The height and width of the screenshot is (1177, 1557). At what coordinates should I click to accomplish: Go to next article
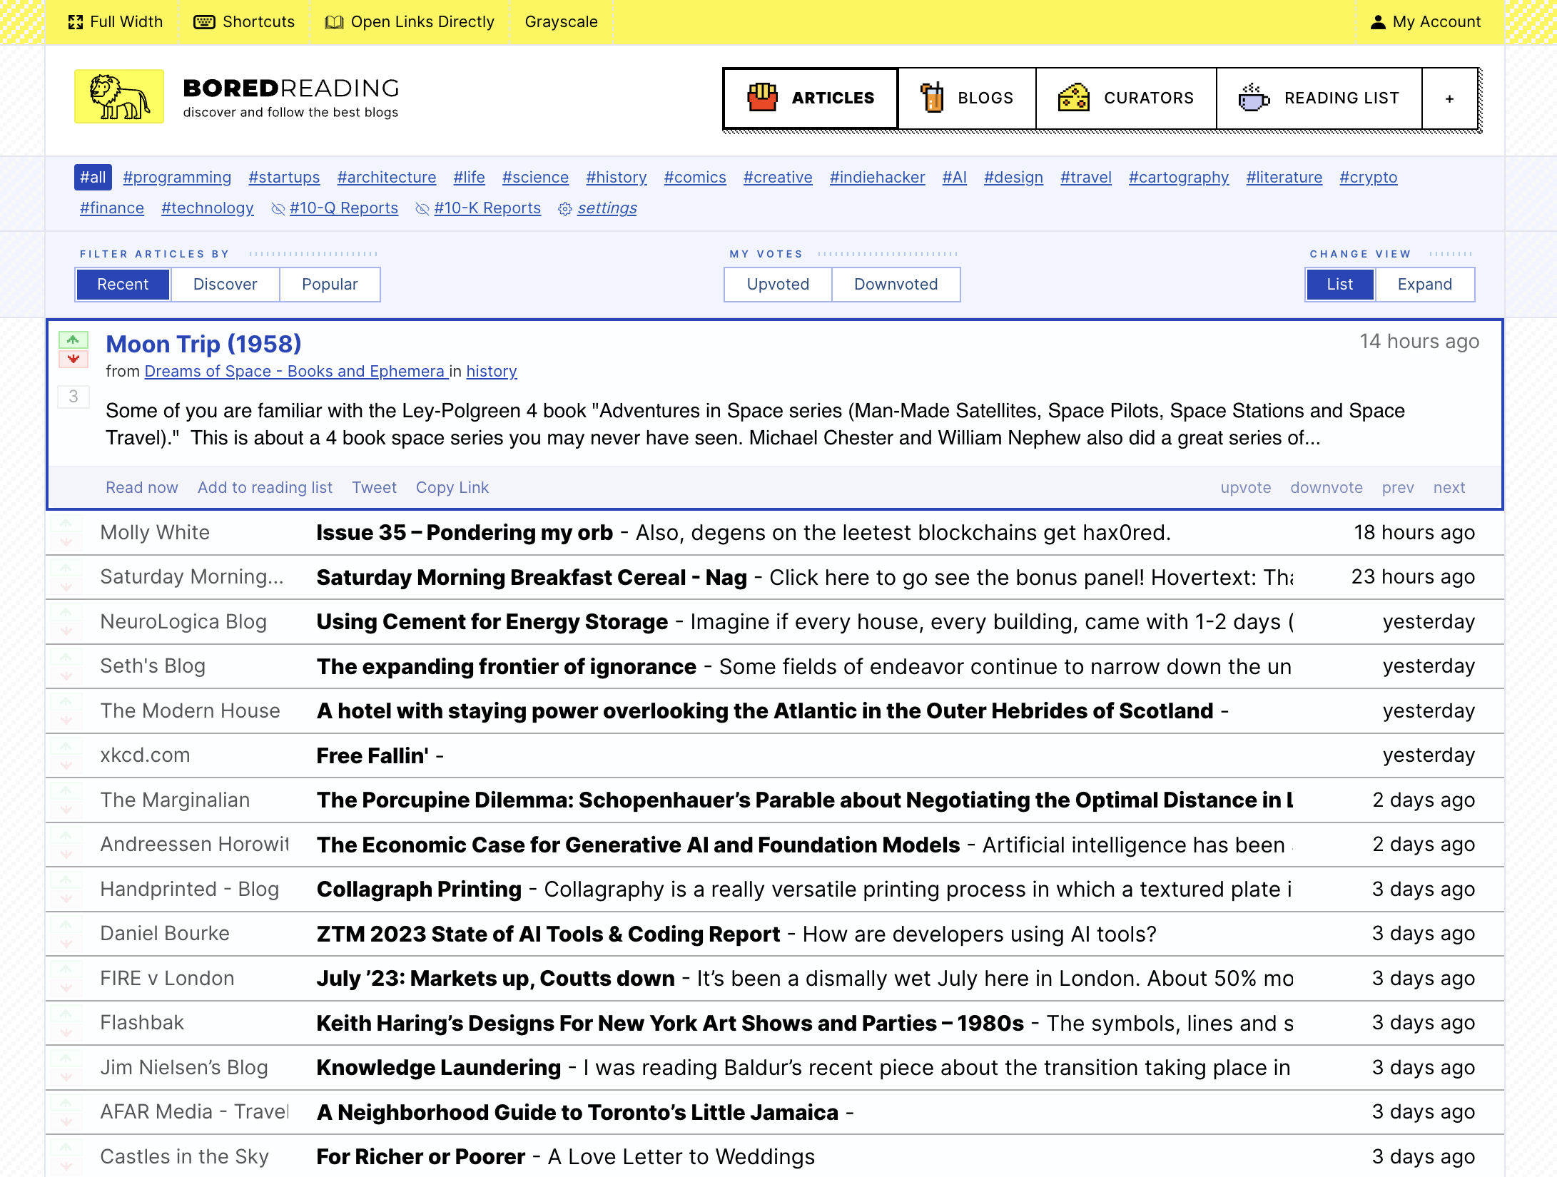click(1449, 488)
